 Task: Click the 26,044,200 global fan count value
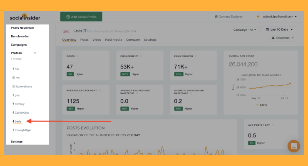(243, 64)
